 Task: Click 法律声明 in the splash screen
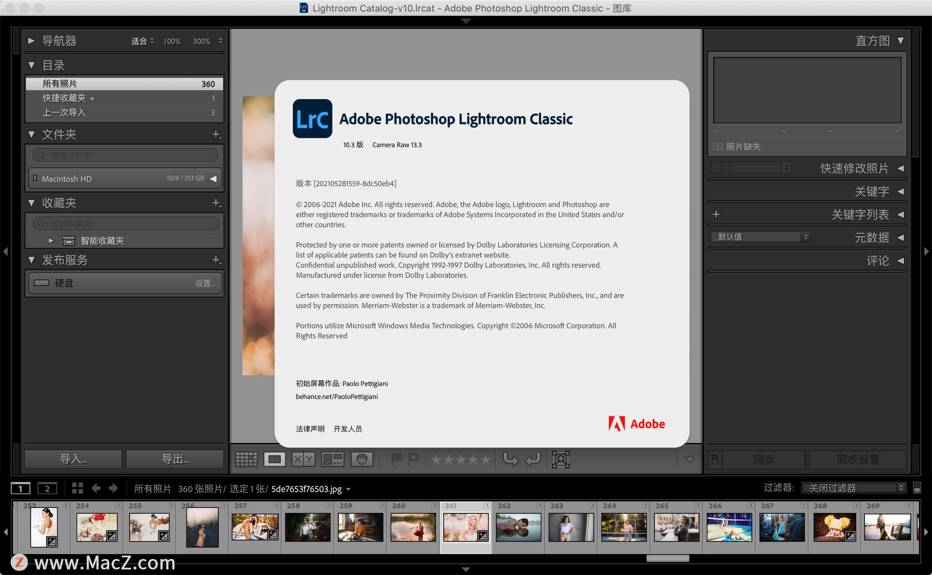310,428
